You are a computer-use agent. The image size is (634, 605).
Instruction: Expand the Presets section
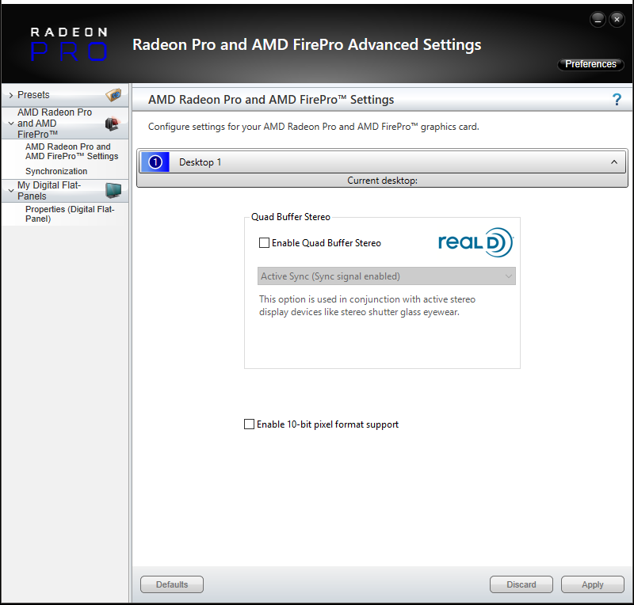(11, 95)
